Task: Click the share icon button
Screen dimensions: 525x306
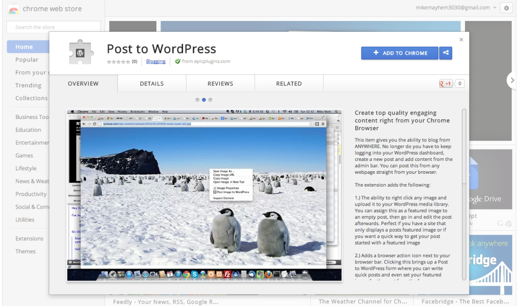Action: click(x=446, y=53)
